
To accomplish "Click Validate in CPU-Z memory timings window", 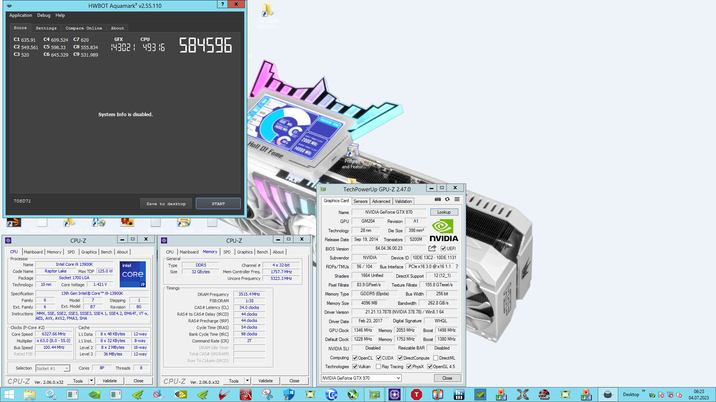I will 266,381.
